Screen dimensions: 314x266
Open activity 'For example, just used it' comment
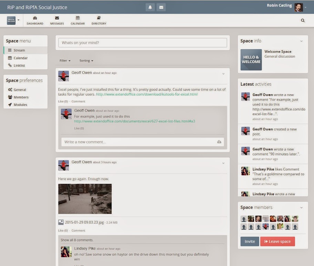point(273,107)
